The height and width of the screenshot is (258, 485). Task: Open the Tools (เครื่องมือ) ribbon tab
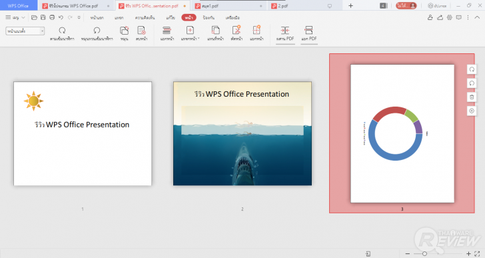[x=233, y=17]
